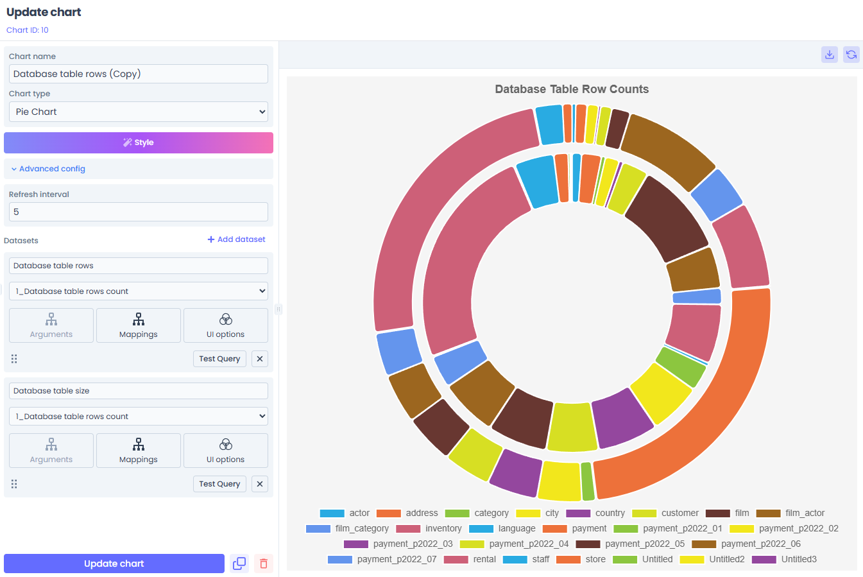Open the Style panel button
Image resolution: width=863 pixels, height=577 pixels.
coord(139,142)
